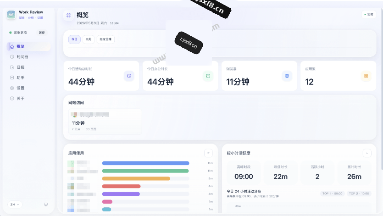This screenshot has height=216, width=383.
Task: Select the 今日 range tab
Action: click(x=74, y=39)
